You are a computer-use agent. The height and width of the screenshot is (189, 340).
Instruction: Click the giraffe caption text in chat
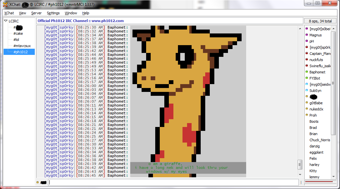[181, 168]
